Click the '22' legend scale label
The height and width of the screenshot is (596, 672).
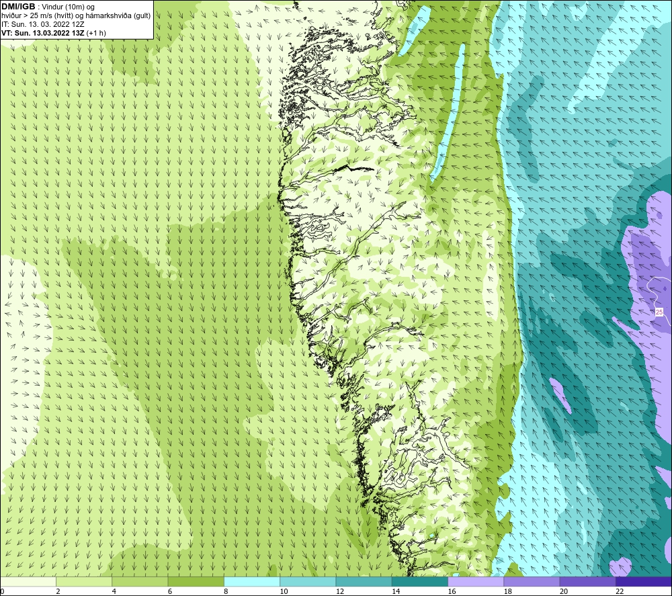620,591
